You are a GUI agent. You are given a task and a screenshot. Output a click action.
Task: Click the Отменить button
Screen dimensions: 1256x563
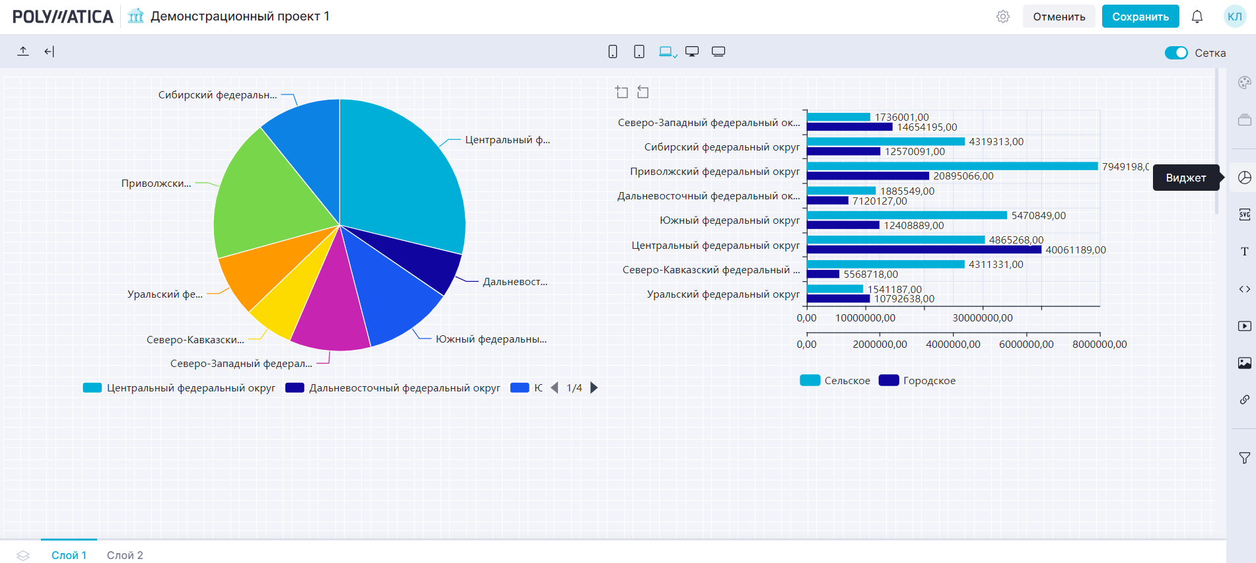click(1059, 17)
